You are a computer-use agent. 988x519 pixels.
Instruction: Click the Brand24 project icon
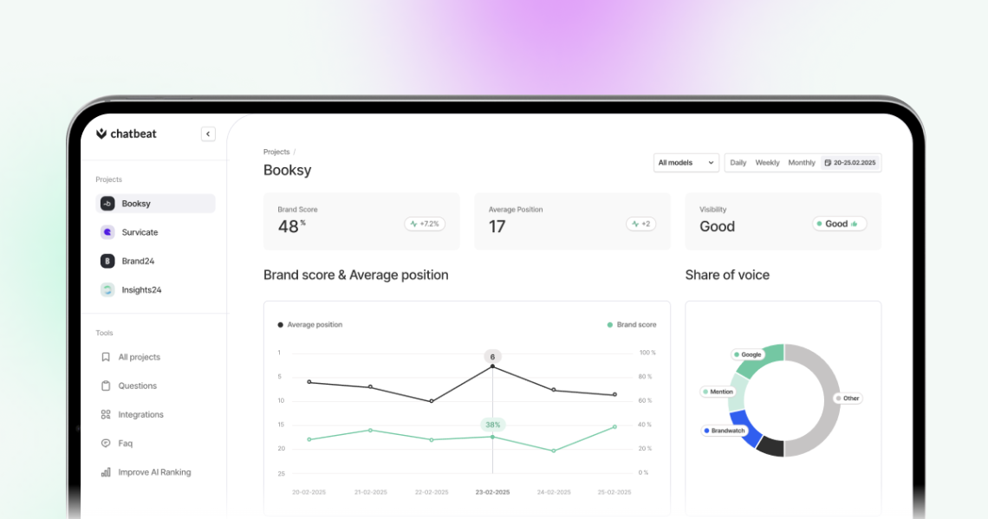tap(107, 261)
